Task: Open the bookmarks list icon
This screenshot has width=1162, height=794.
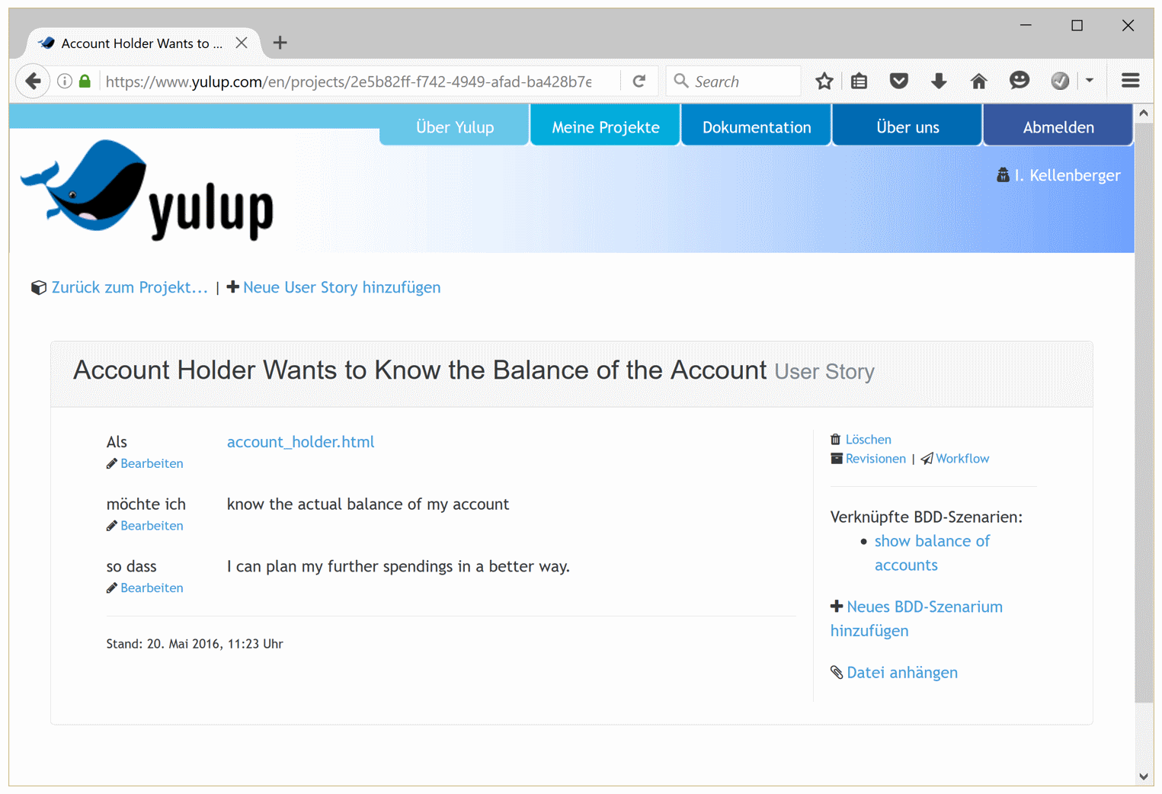Action: [x=859, y=81]
